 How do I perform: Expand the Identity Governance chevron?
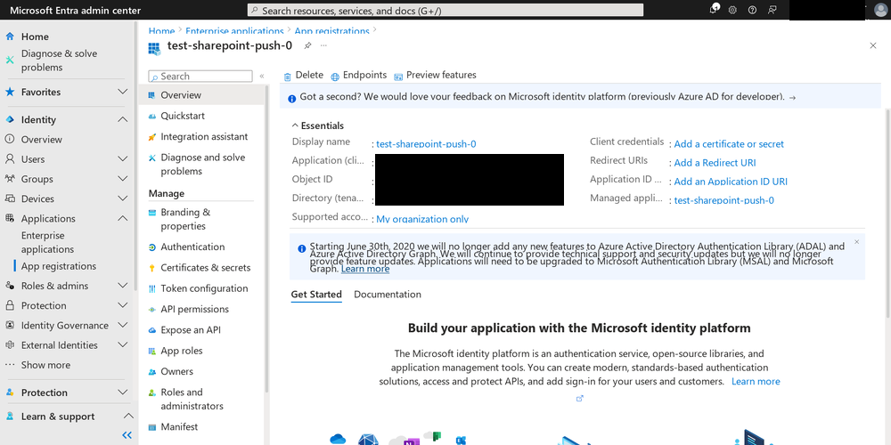click(122, 325)
